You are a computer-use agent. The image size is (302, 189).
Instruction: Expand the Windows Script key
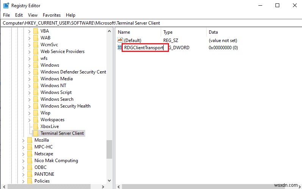pos(29,92)
